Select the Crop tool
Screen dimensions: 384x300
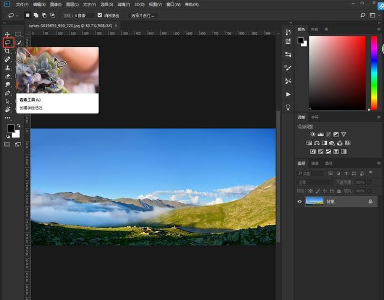point(7,51)
